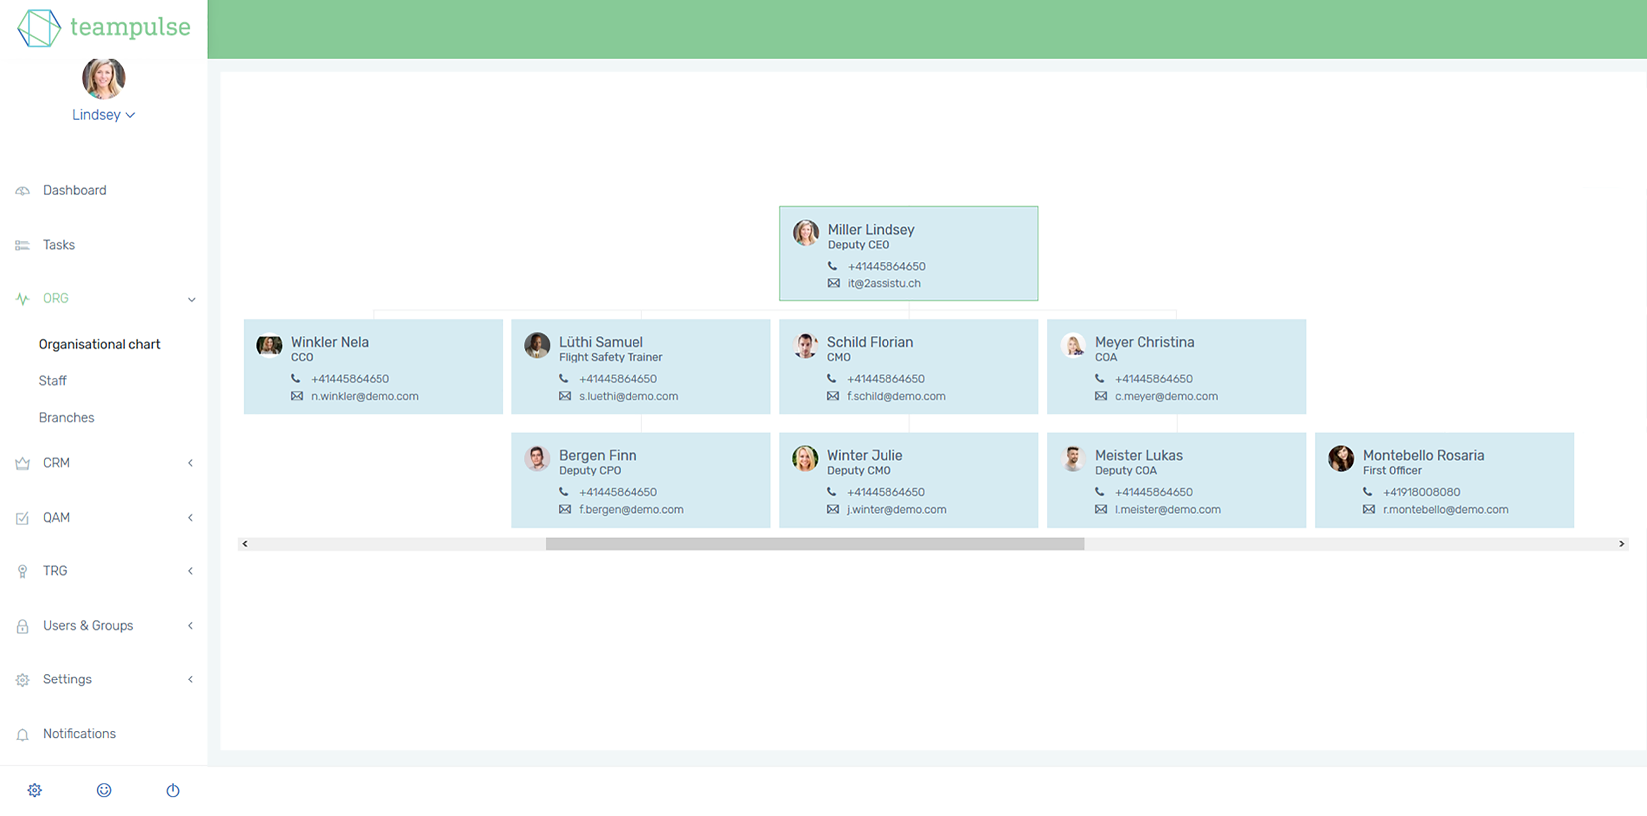The width and height of the screenshot is (1647, 816).
Task: Click the chart horizontal scrollbar thumb
Action: pos(815,544)
